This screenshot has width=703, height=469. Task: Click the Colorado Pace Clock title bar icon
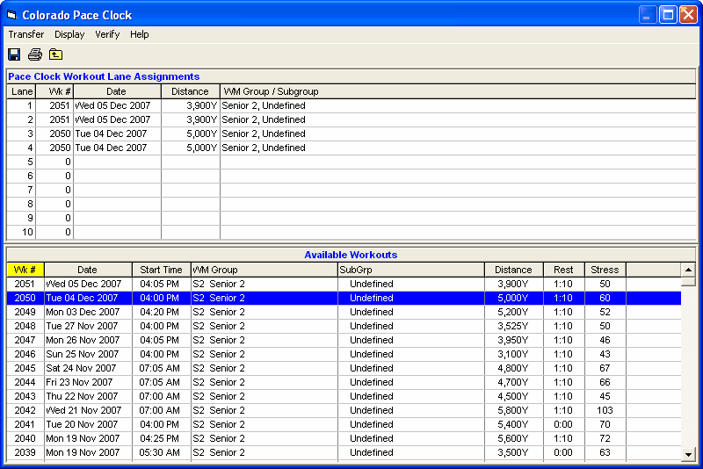(x=11, y=15)
